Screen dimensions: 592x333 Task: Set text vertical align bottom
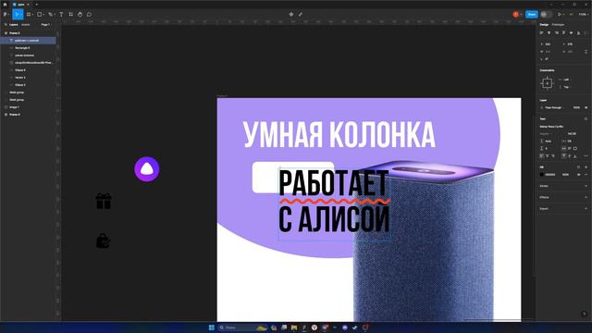click(x=575, y=156)
